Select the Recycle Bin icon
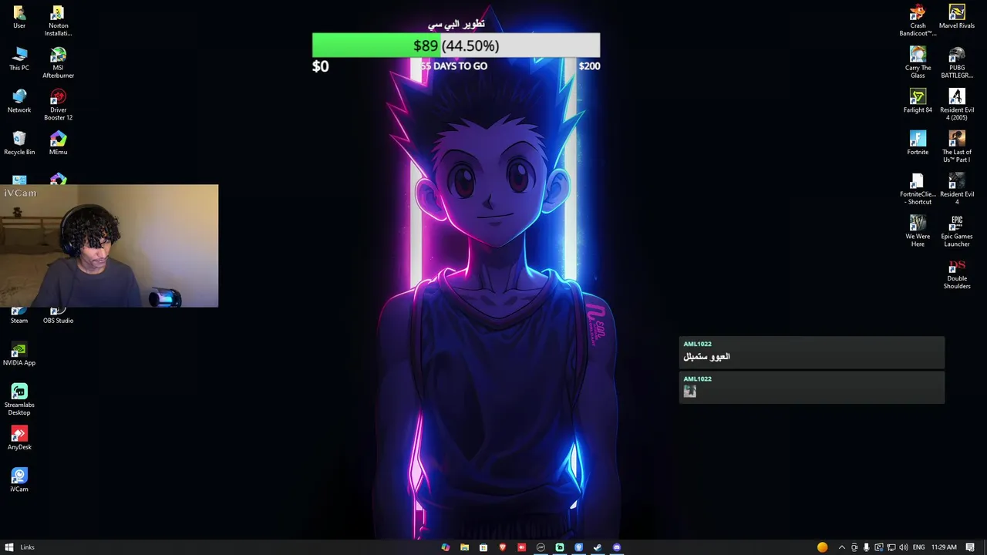Viewport: 987px width, 555px height. (x=19, y=144)
